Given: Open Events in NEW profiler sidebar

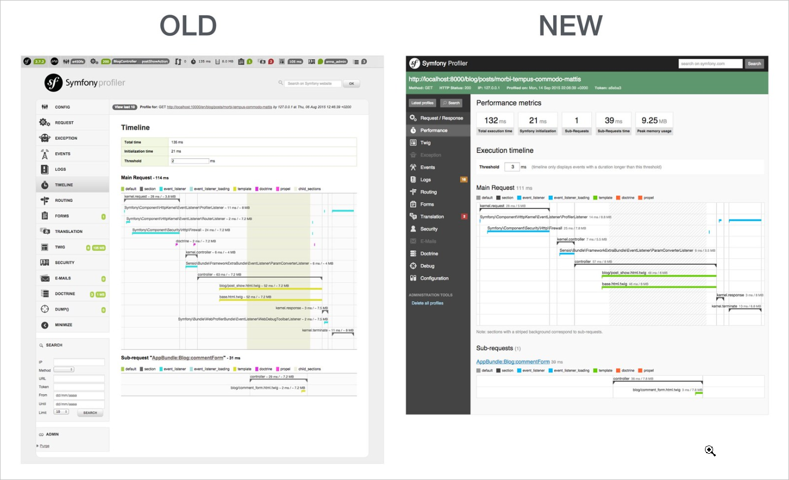Looking at the screenshot, I should [438, 167].
